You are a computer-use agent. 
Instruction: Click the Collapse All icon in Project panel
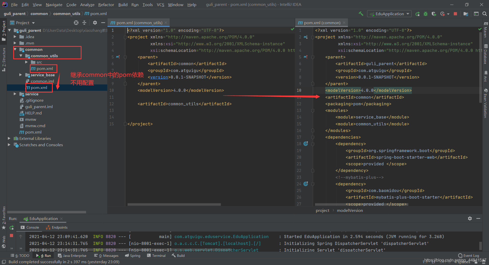[84, 23]
